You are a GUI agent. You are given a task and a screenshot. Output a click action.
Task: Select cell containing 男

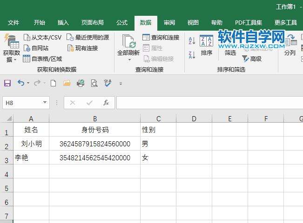(158, 144)
